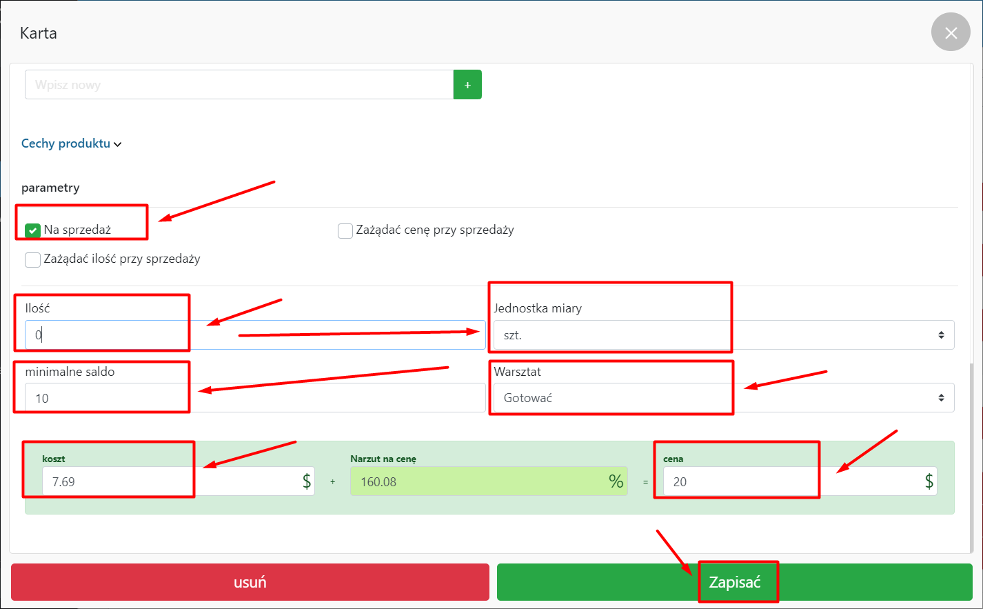Select the koszt value field
This screenshot has height=609, width=983.
pos(169,481)
